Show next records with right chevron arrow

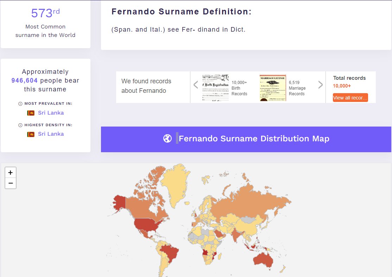[x=320, y=85]
